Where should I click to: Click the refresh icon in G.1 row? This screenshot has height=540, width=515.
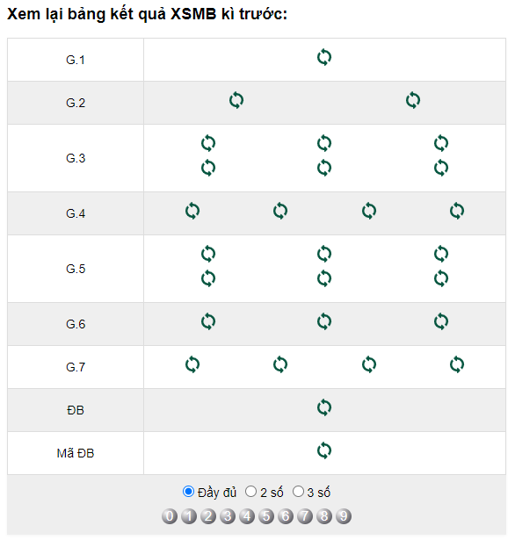pyautogui.click(x=324, y=57)
